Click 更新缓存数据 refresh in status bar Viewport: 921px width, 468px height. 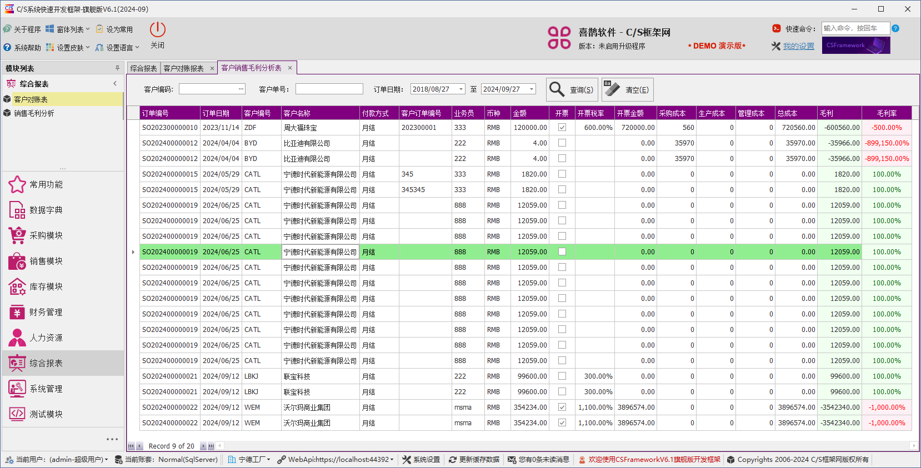pos(474,460)
